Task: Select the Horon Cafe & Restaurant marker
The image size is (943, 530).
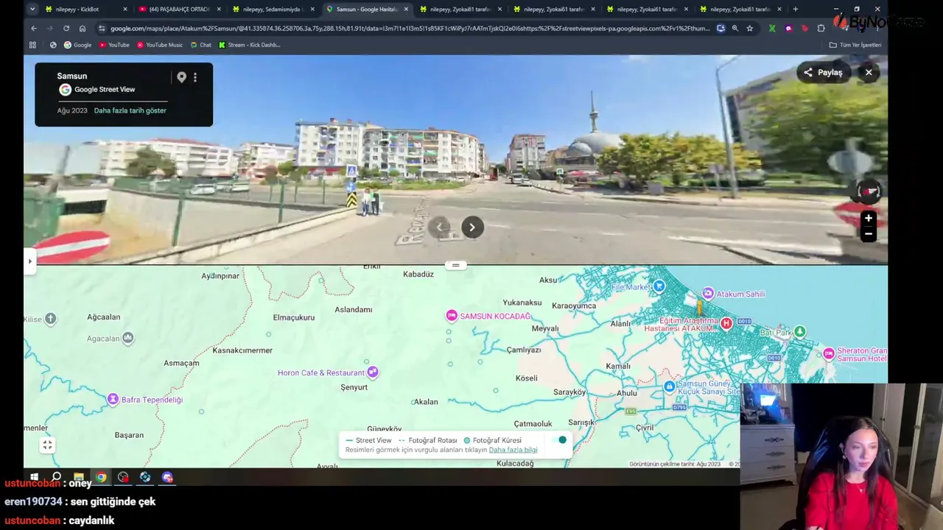Action: 373,372
